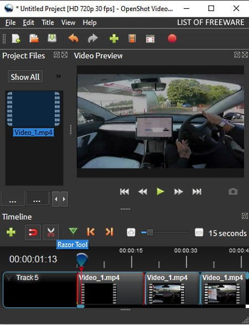249x325 pixels.
Task: Select the second Video_1.mp4 timeline clip
Action: pos(173,288)
